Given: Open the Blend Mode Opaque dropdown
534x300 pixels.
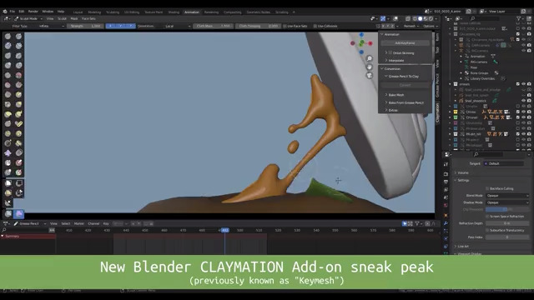Looking at the screenshot, I should pyautogui.click(x=507, y=196).
